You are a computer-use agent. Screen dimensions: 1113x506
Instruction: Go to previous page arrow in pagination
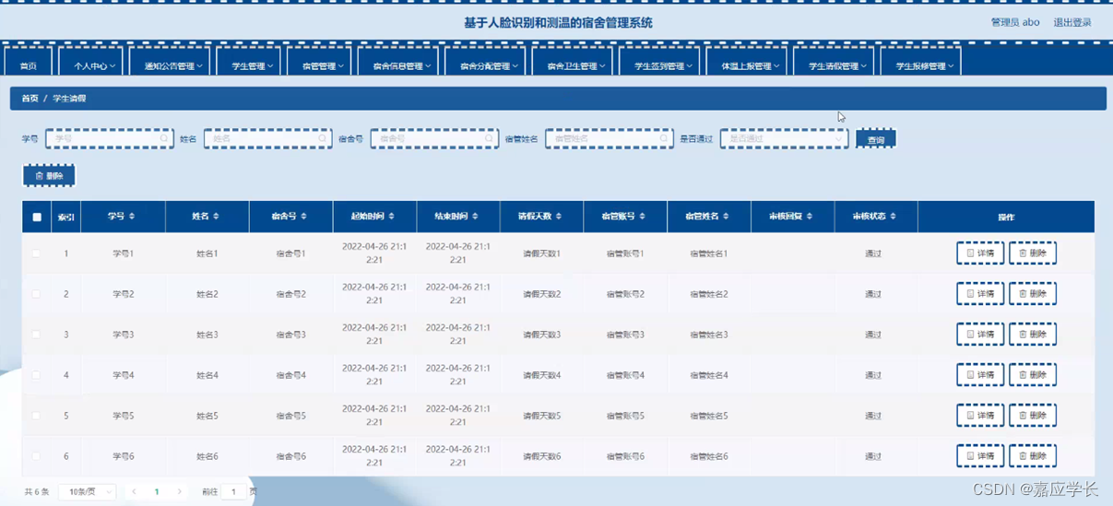[x=134, y=492]
